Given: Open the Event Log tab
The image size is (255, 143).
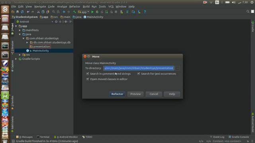Looking at the screenshot, I should pyautogui.click(x=217, y=137).
